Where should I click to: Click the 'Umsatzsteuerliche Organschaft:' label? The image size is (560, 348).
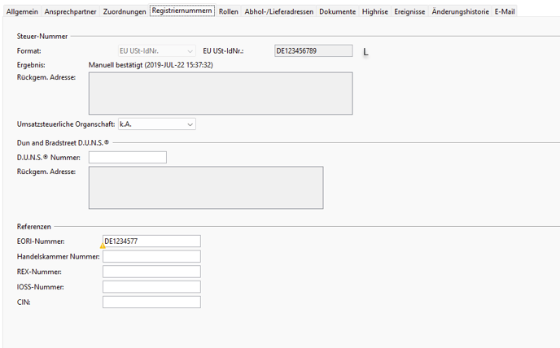(66, 124)
